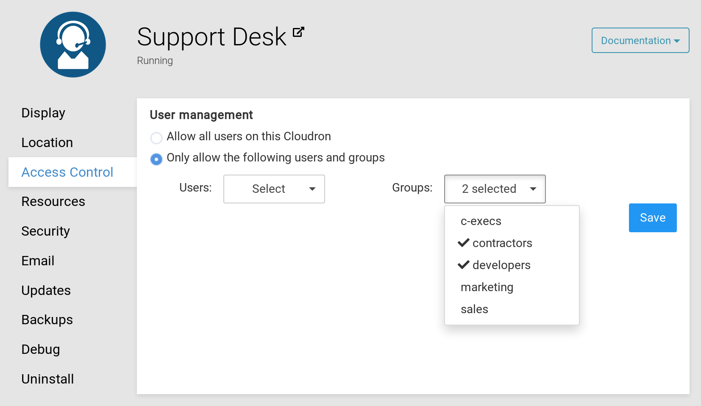
Task: Go to the Display settings tab
Action: 43,113
